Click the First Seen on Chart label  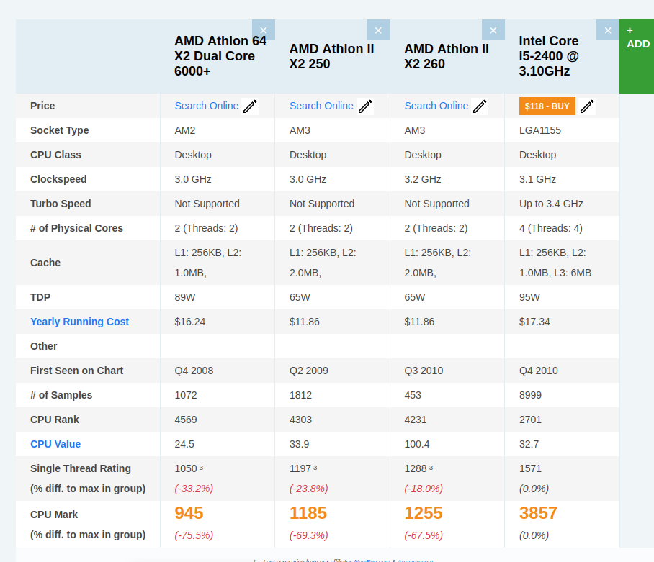coord(77,371)
